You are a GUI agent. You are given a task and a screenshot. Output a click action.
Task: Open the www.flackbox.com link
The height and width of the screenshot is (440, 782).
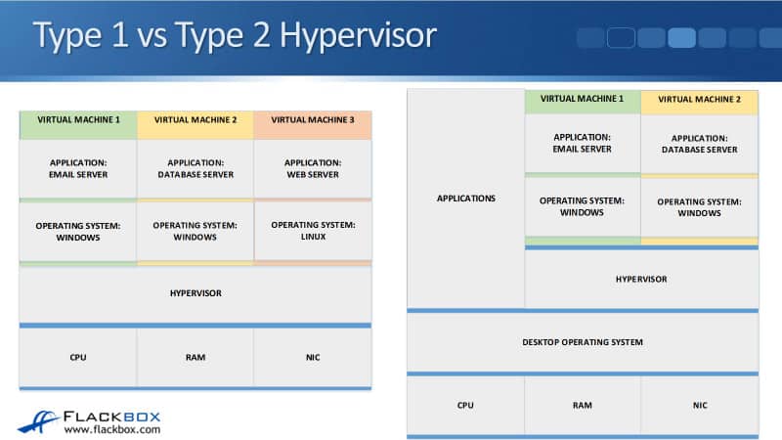click(111, 428)
